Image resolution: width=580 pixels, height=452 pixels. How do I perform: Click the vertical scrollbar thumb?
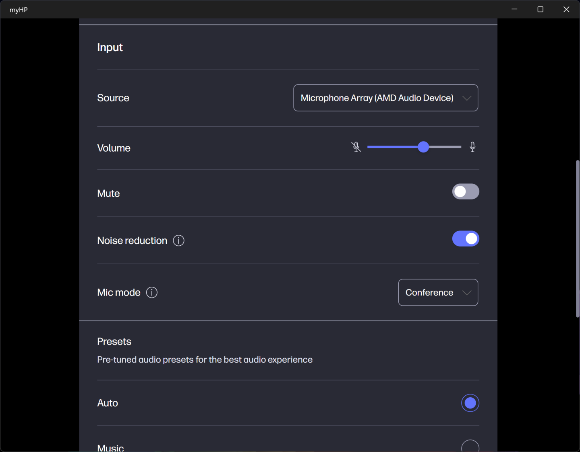click(x=578, y=239)
